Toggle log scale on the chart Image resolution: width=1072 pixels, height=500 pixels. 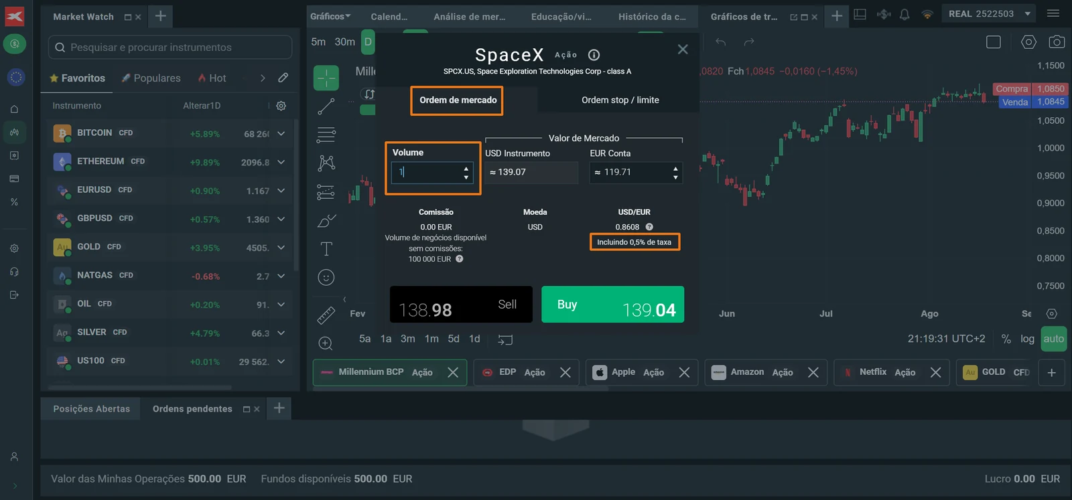pos(1027,339)
